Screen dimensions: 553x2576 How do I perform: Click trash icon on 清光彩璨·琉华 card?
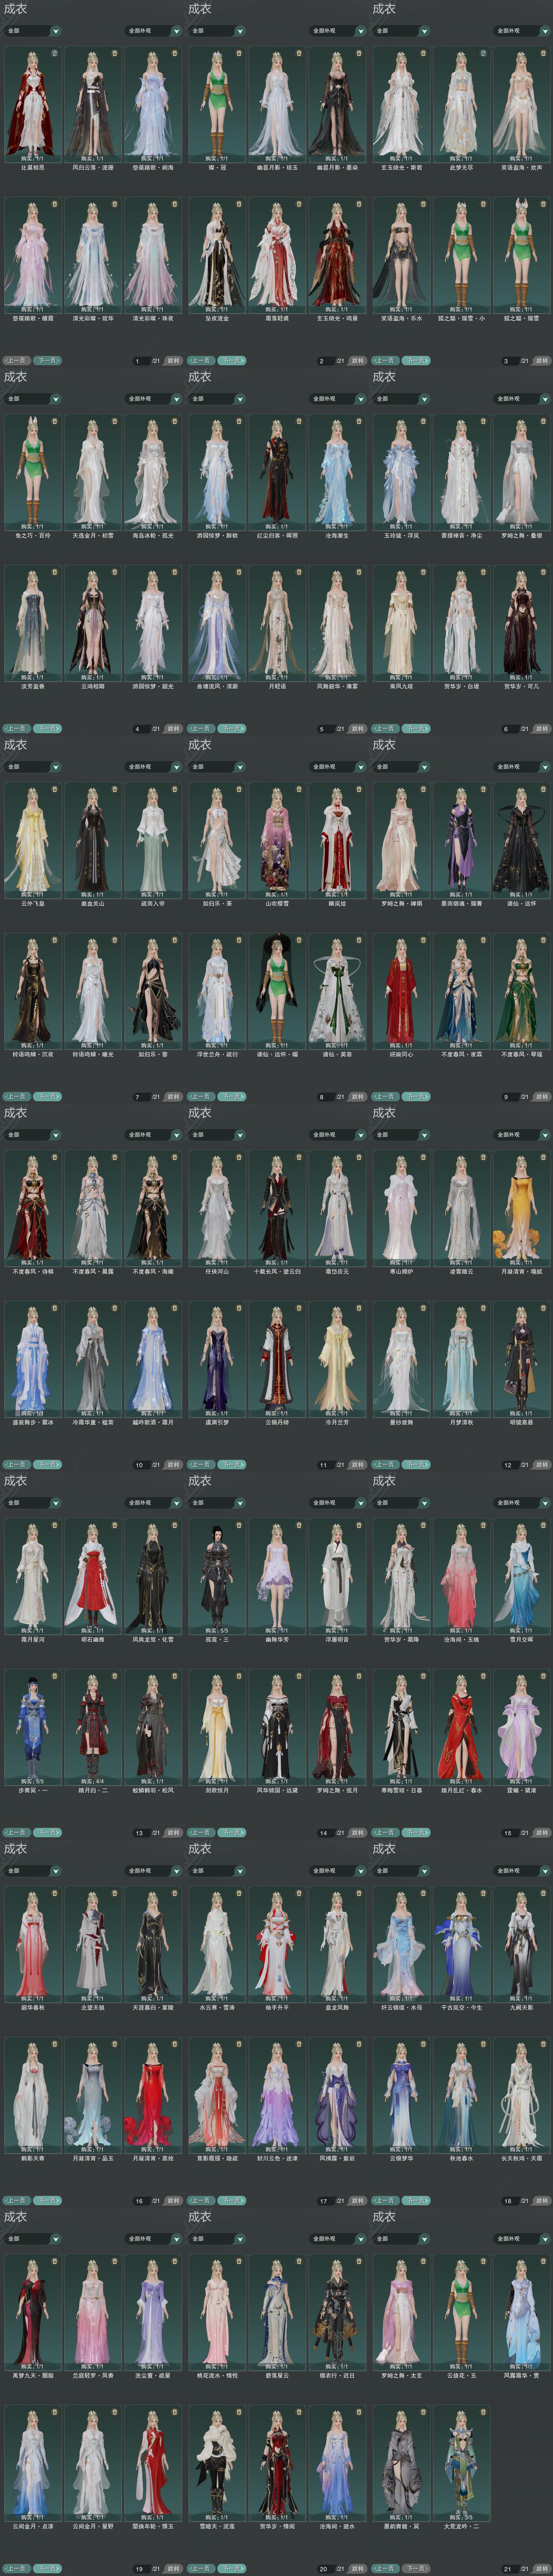click(x=115, y=204)
